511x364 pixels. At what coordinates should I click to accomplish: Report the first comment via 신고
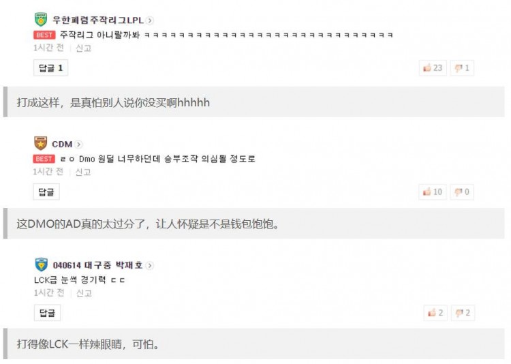click(x=83, y=48)
